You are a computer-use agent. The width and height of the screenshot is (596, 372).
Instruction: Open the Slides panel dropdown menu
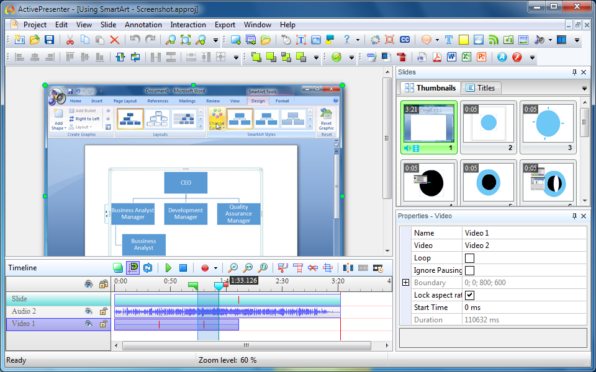point(584,89)
